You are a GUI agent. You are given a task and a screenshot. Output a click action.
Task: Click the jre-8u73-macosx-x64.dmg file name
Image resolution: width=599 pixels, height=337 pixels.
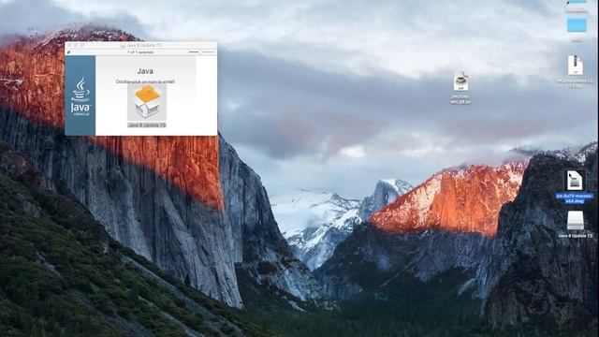[575, 198]
